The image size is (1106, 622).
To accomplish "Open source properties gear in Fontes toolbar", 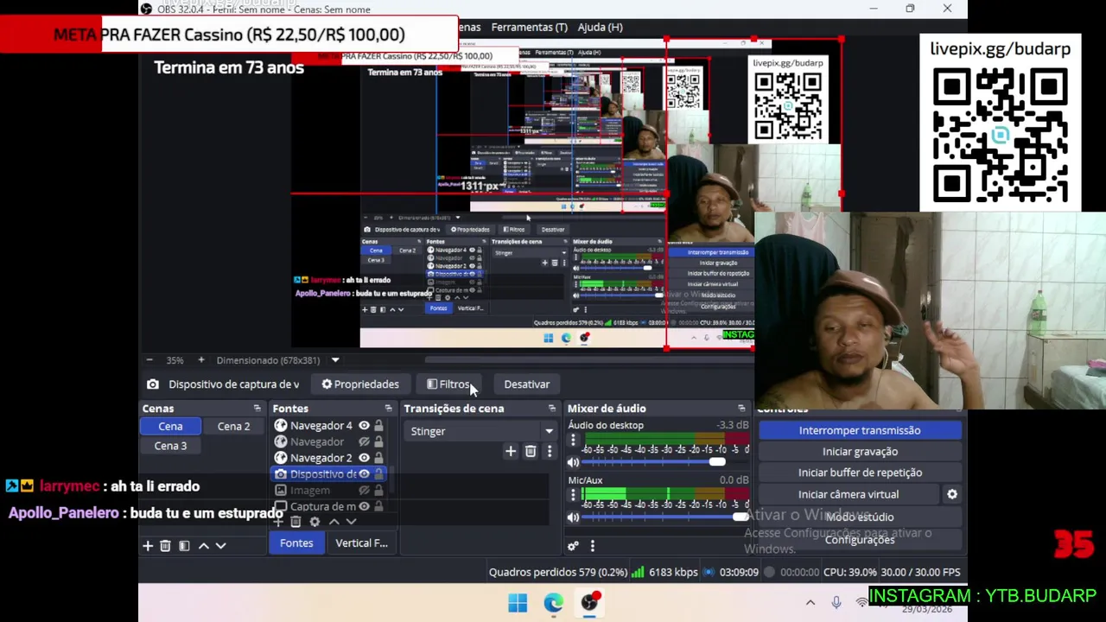I will tap(315, 522).
